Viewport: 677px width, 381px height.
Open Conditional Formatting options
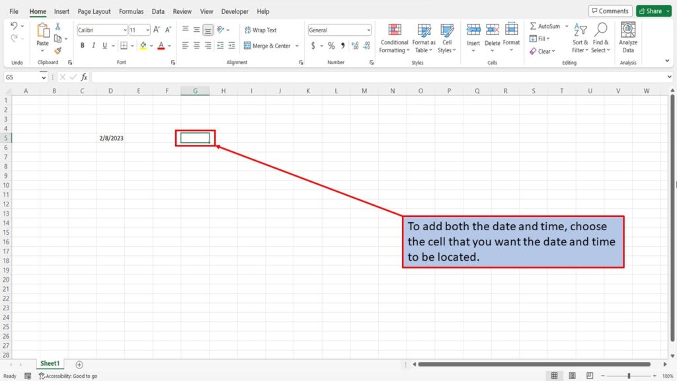coord(394,38)
